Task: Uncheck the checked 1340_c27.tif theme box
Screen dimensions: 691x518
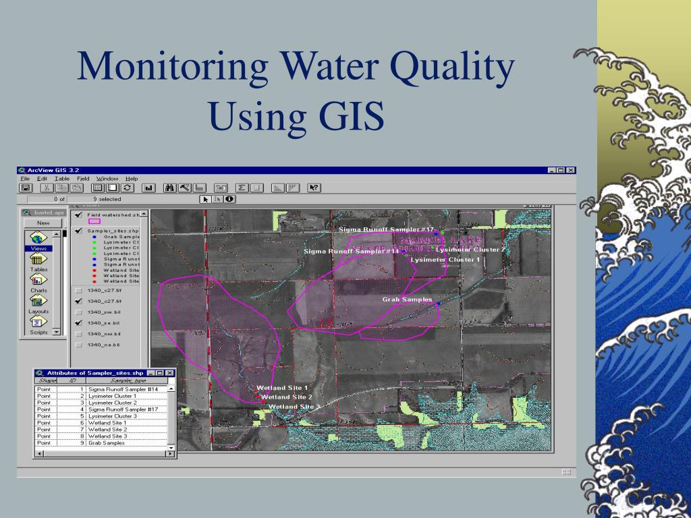Action: coord(78,301)
